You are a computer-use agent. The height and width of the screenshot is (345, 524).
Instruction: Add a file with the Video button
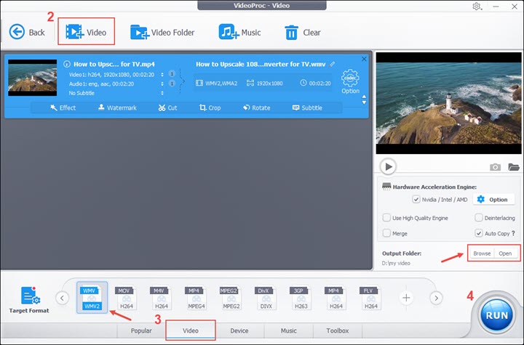(86, 32)
